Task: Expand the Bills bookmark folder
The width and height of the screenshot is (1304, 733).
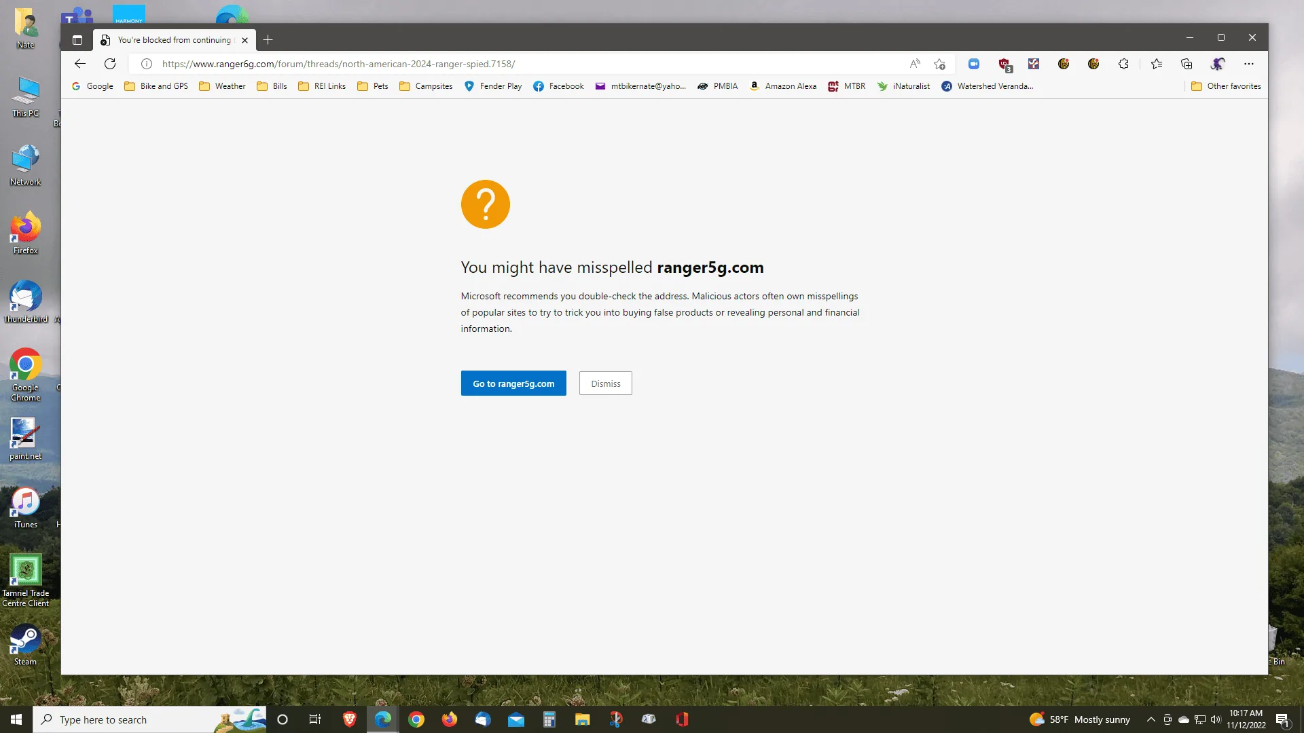Action: 272,86
